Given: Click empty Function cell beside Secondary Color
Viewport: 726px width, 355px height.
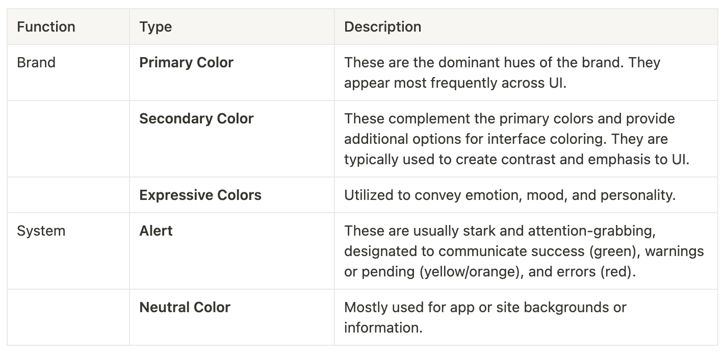Looking at the screenshot, I should pyautogui.click(x=68, y=139).
